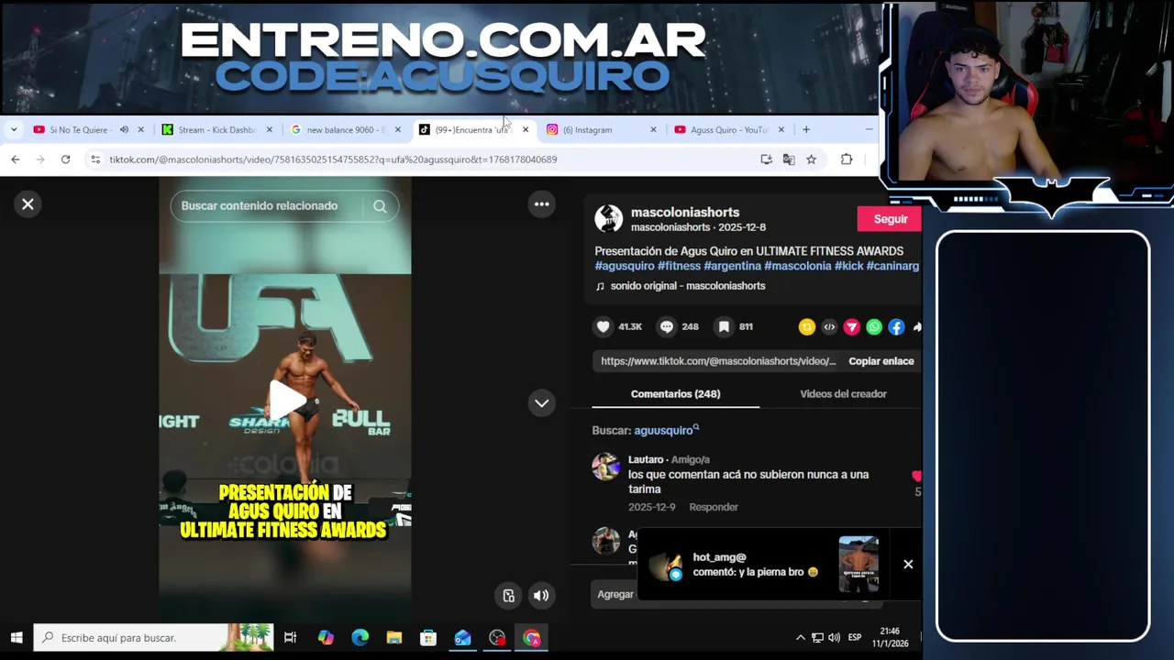
Task: Bookmark this page with star icon
Action: click(x=812, y=159)
